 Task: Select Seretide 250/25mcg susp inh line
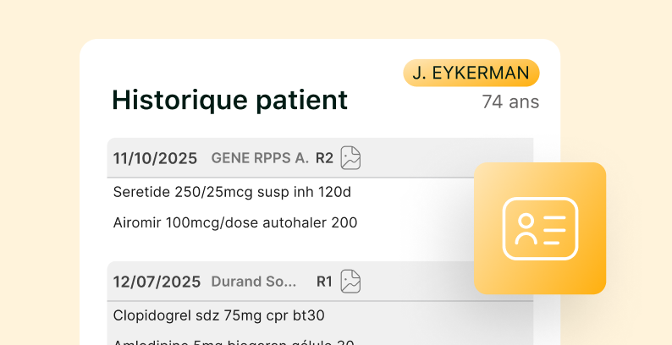click(x=232, y=192)
